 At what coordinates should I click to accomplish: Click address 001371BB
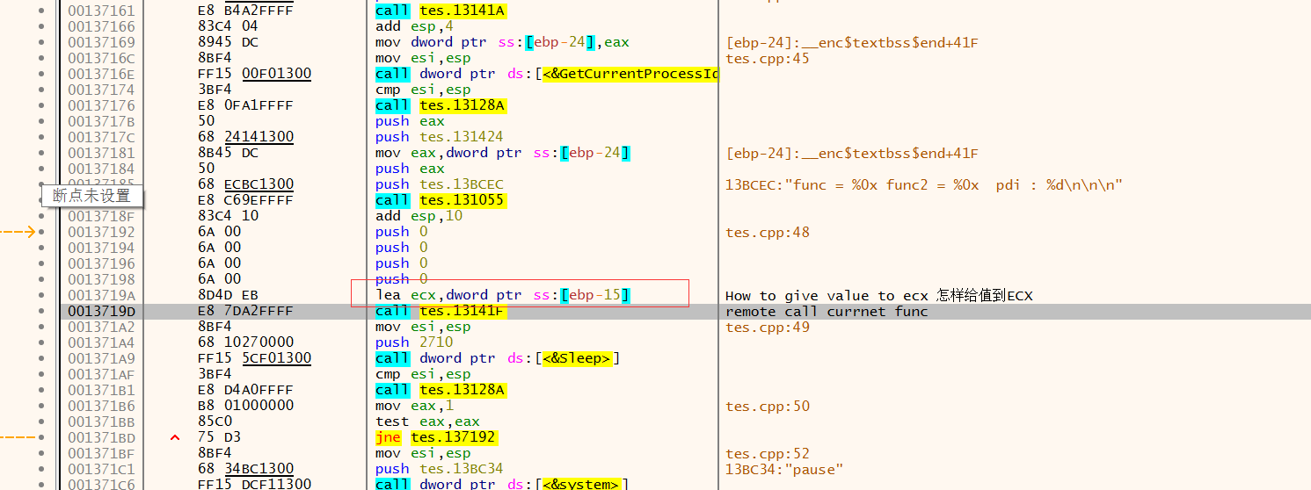tap(101, 422)
